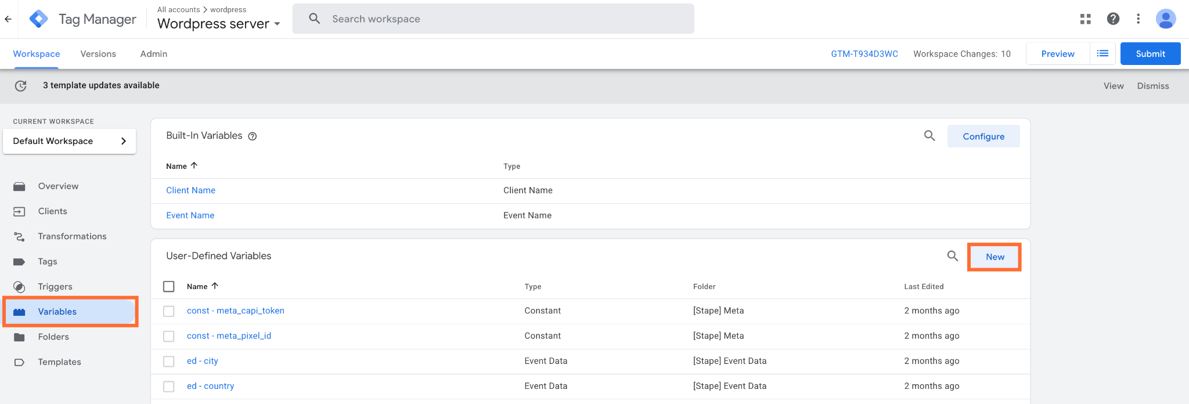Image resolution: width=1189 pixels, height=404 pixels.
Task: Click the Triggers sidebar icon
Action: 19,287
